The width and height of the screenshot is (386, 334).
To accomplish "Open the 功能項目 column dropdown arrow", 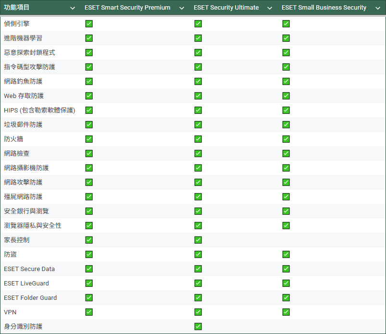I will coord(73,8).
